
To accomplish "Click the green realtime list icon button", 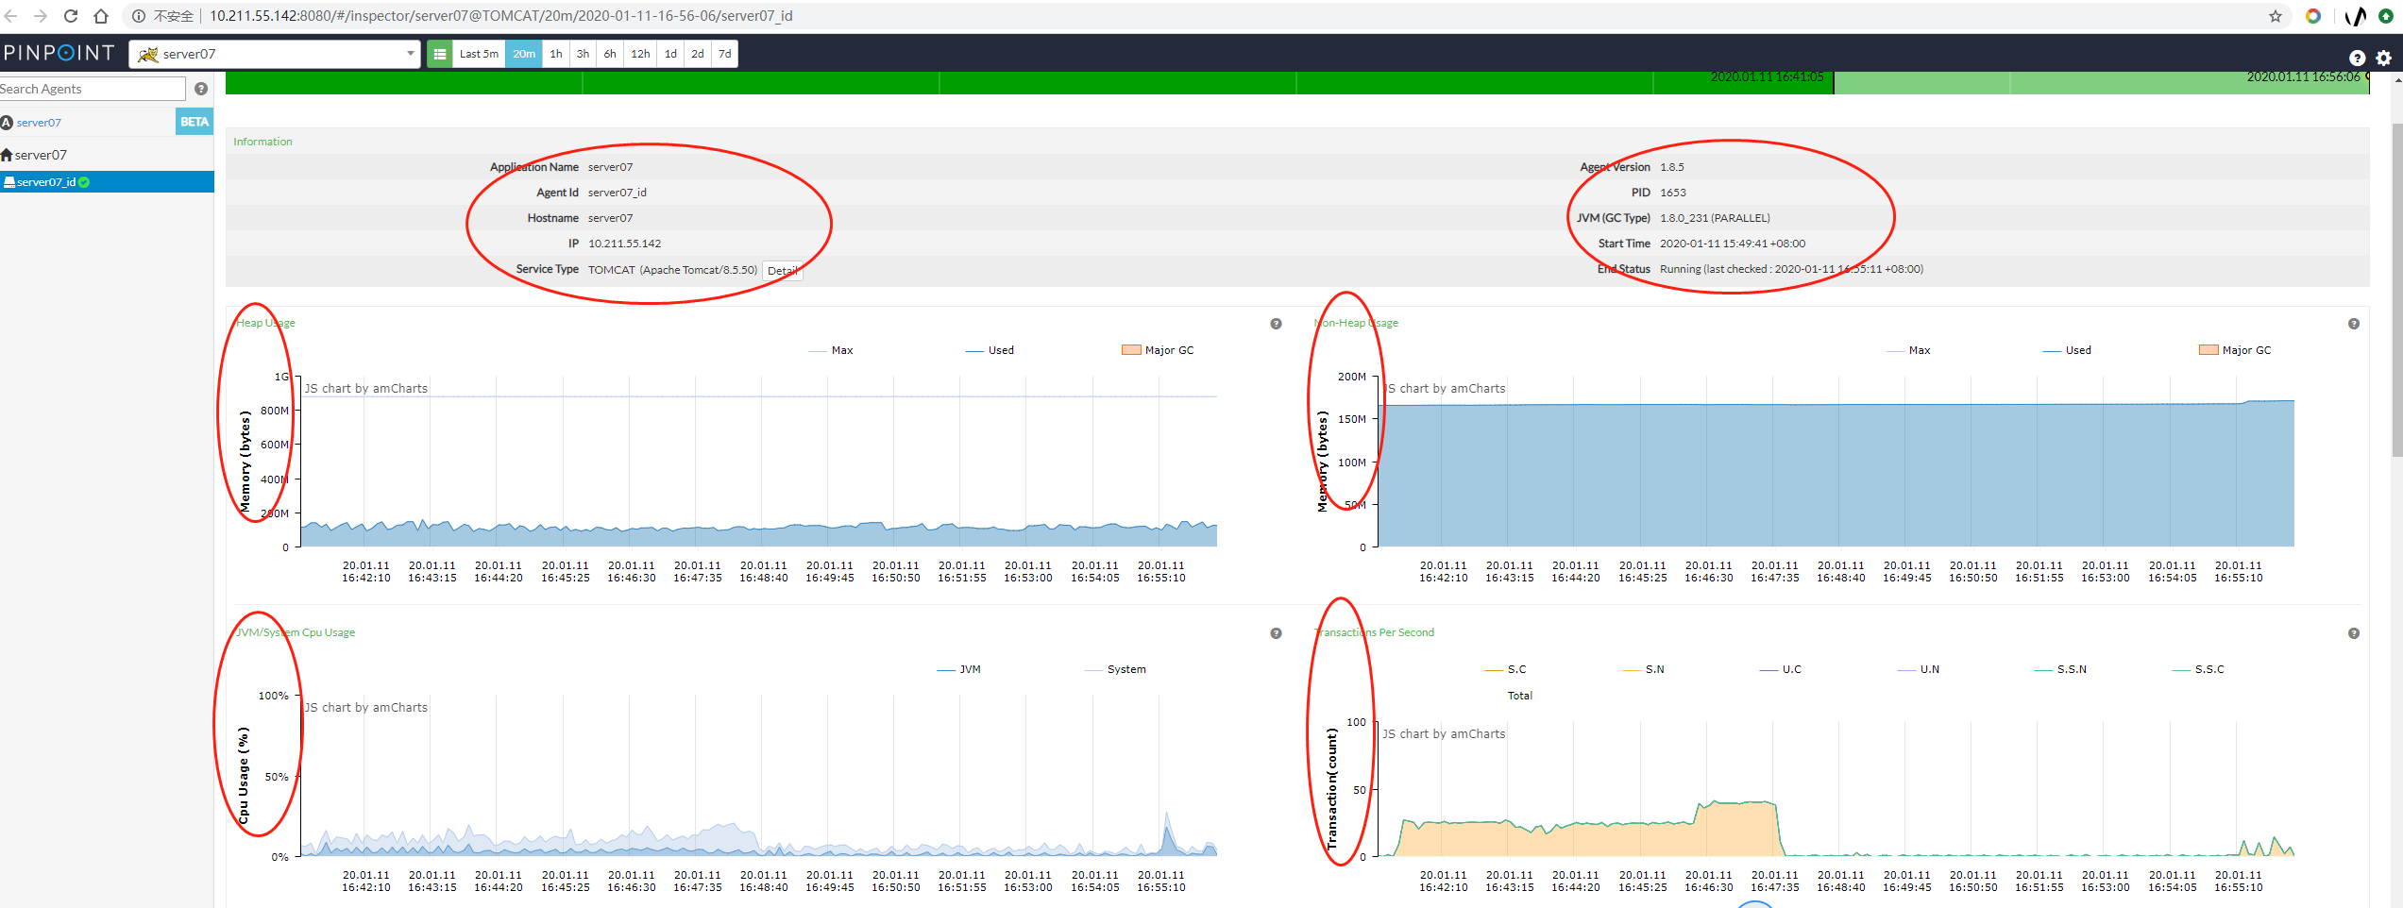I will tap(440, 54).
